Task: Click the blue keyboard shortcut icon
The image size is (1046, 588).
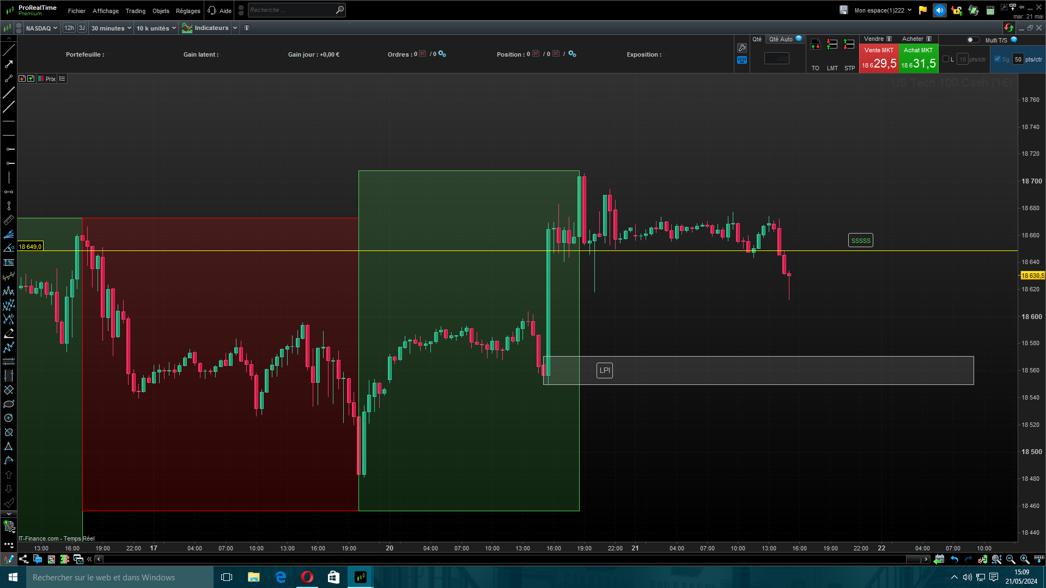Action: 742,60
